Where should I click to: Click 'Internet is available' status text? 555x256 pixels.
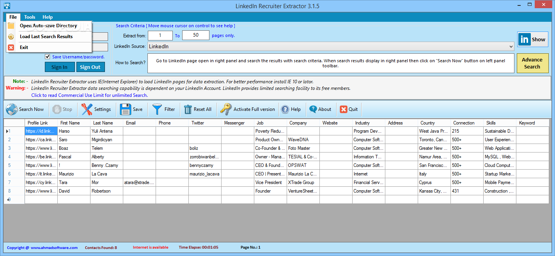tap(151, 247)
